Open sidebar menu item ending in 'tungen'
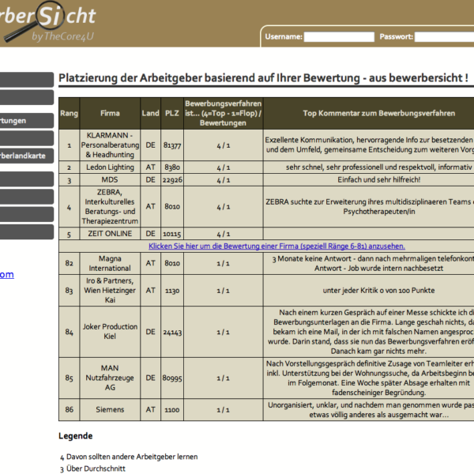The width and height of the screenshot is (474, 474). [27, 121]
